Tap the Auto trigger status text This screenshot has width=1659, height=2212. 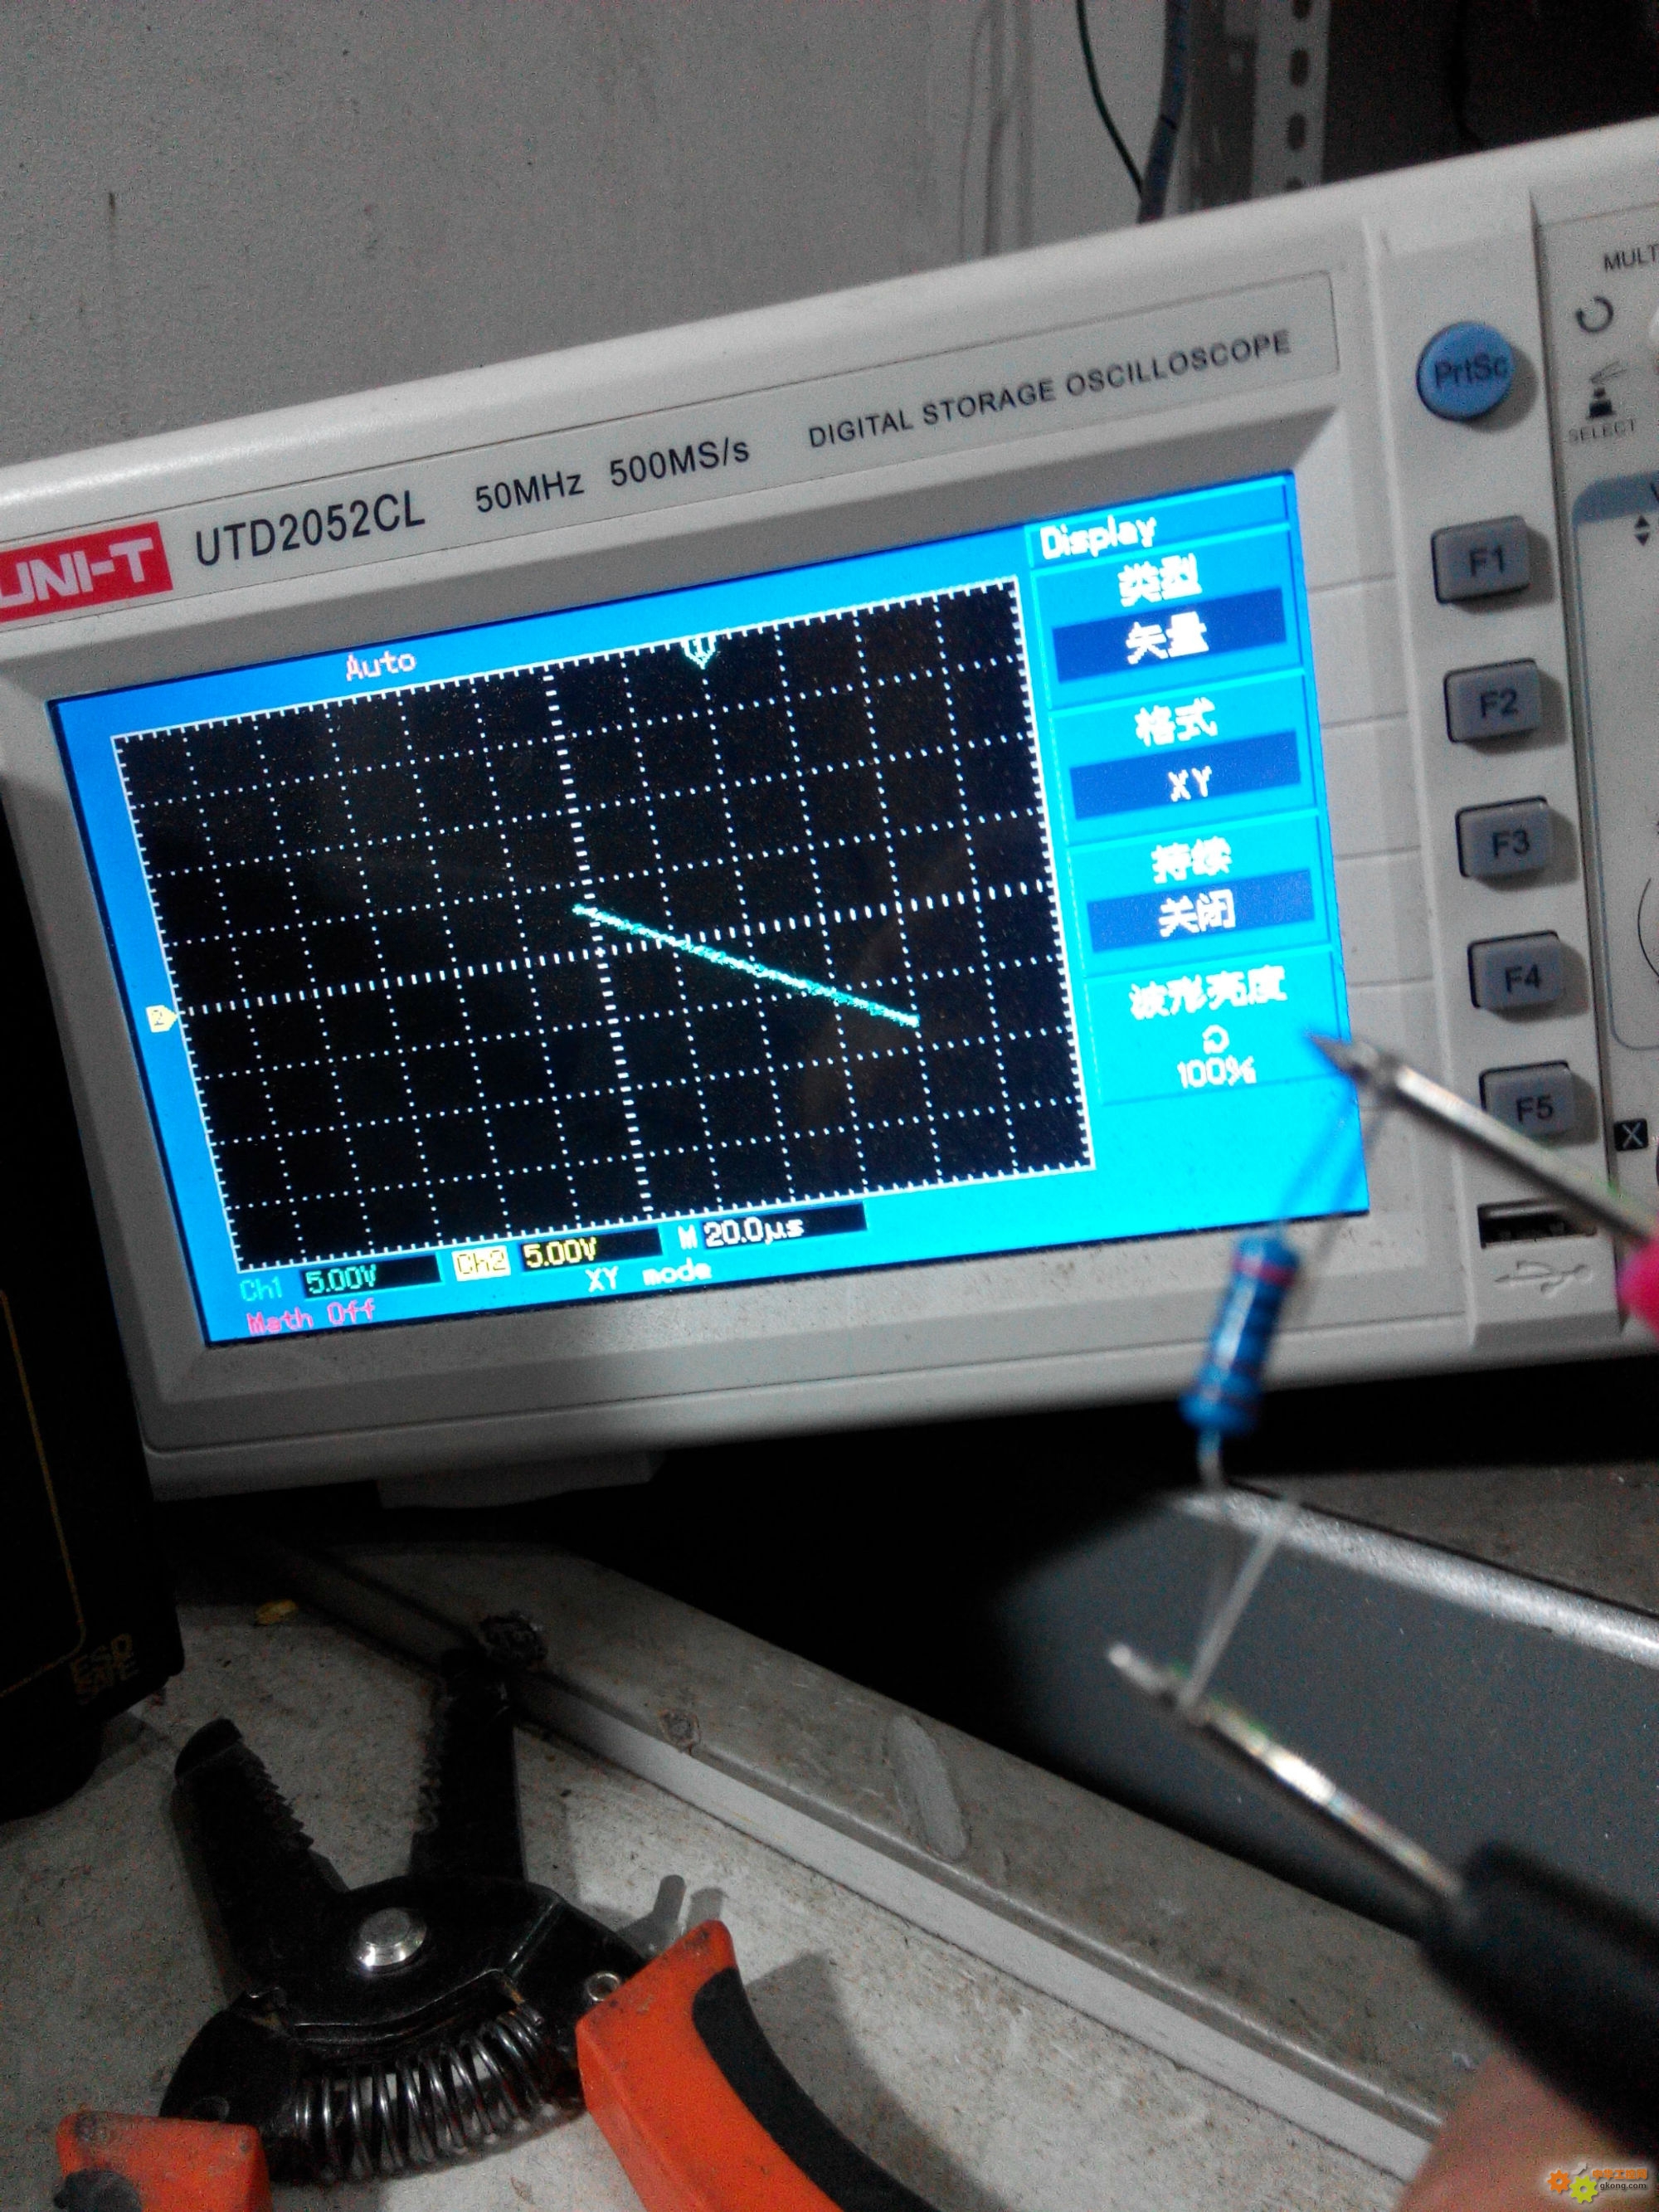tap(379, 662)
